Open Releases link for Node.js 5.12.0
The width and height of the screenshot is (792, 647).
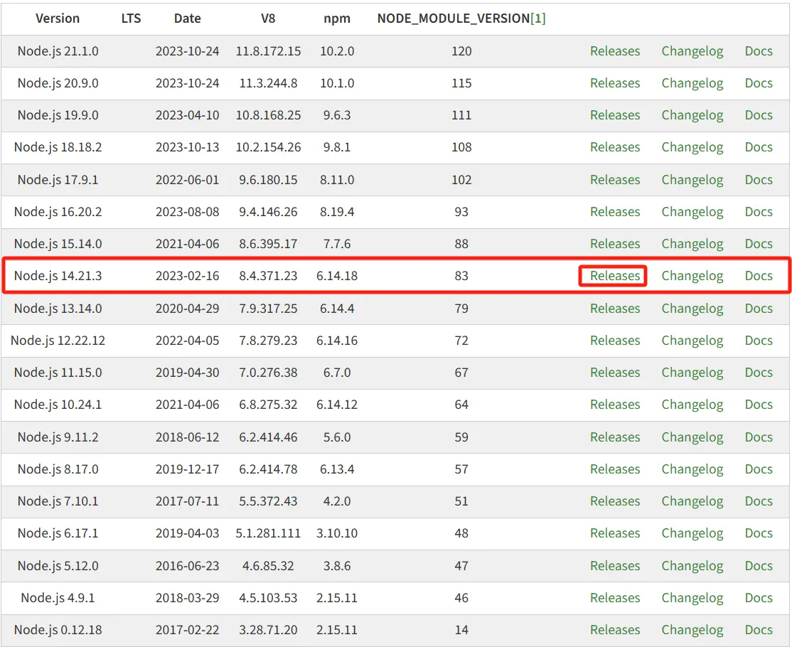(x=615, y=566)
